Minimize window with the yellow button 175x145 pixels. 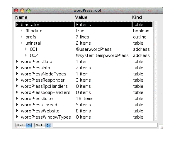22,11
